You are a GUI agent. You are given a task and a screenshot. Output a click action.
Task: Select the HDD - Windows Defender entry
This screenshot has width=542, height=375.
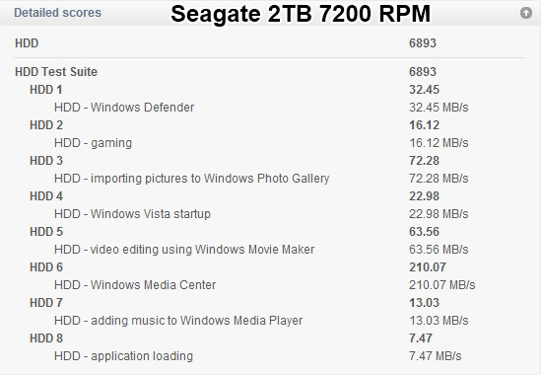tap(124, 108)
